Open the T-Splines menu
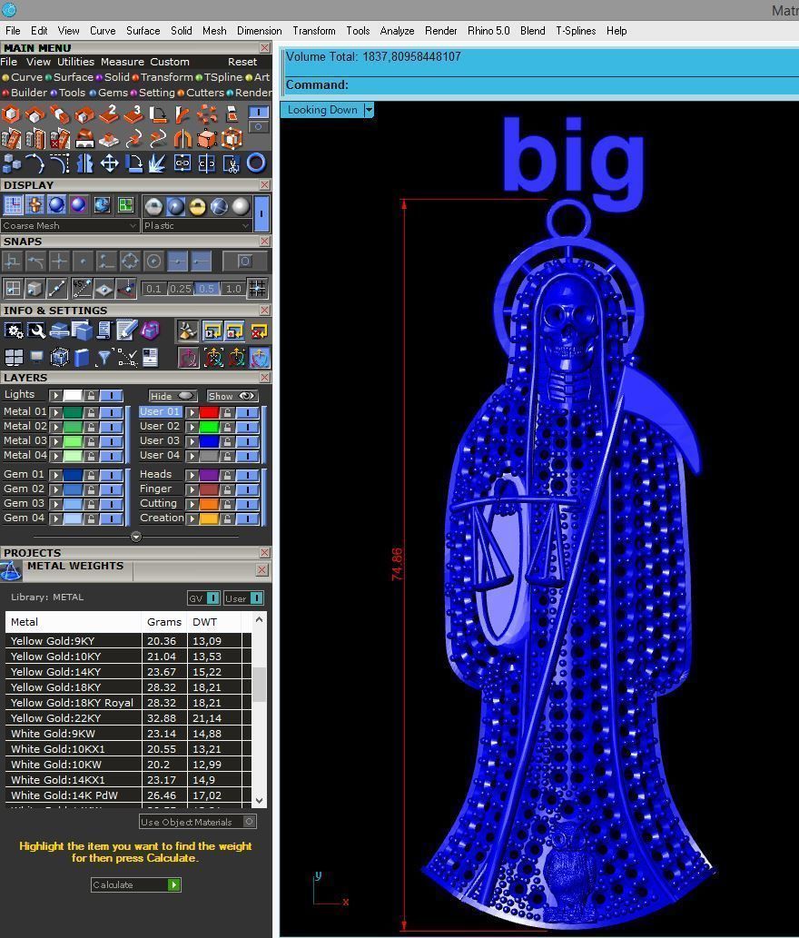799x938 pixels. [x=576, y=31]
